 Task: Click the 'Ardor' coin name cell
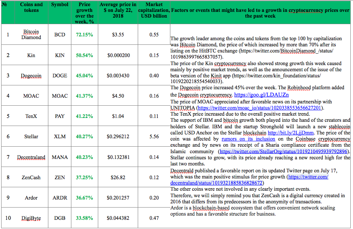31,197
